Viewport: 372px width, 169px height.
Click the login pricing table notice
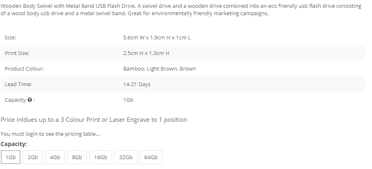click(x=50, y=134)
